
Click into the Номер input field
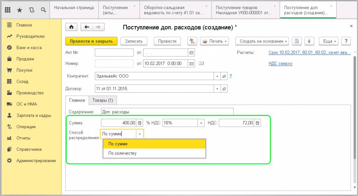tap(114, 64)
